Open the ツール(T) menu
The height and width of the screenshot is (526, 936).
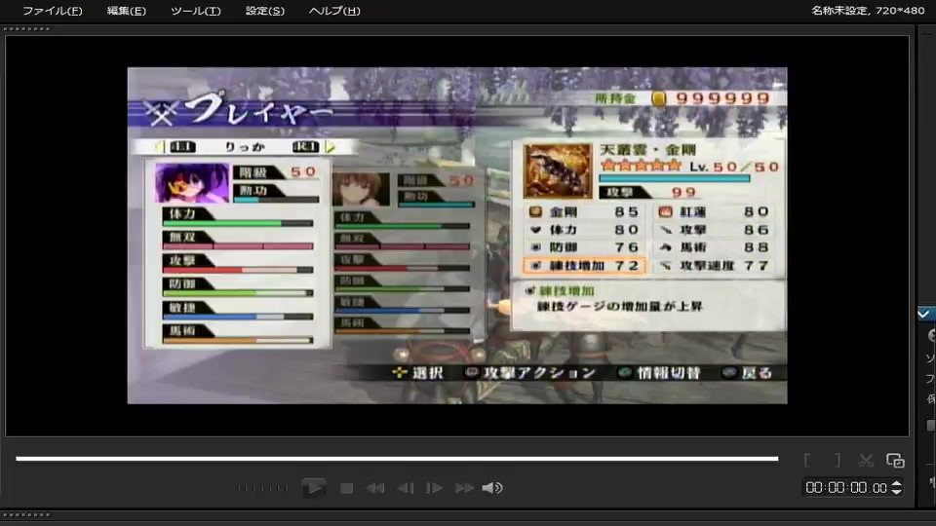tap(196, 11)
